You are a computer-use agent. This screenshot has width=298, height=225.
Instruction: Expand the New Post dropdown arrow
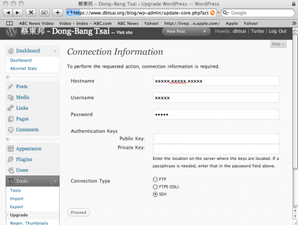click(x=205, y=32)
